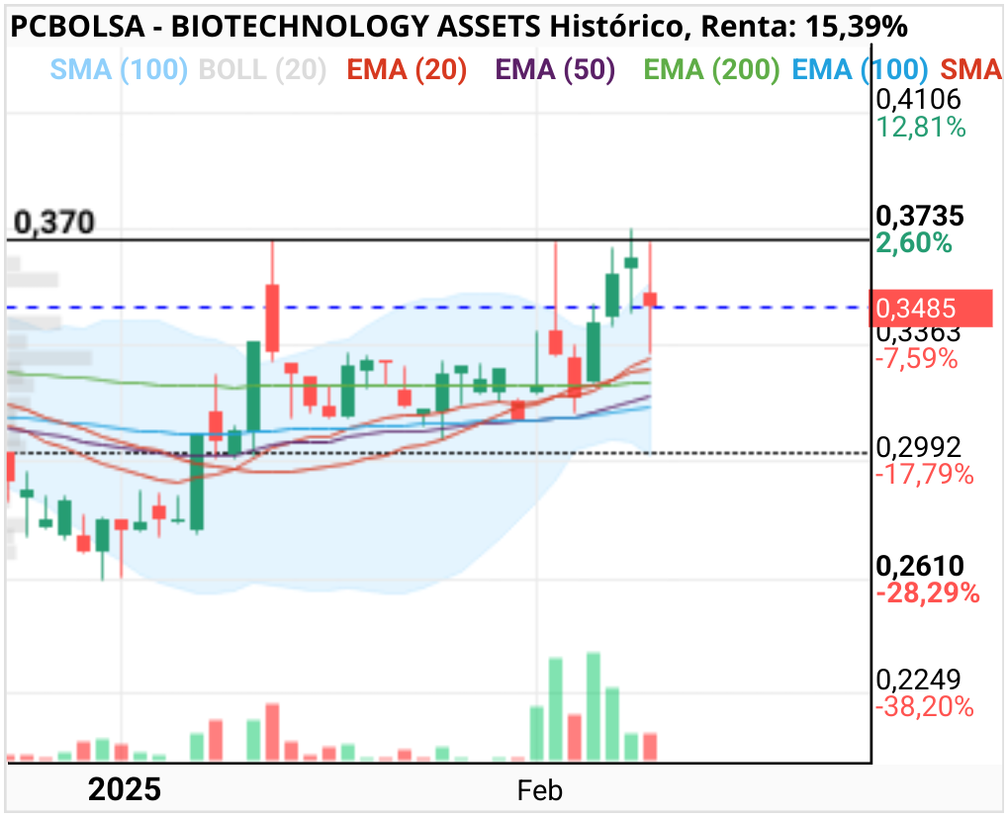Select the current price tag 0,3485
The height and width of the screenshot is (817, 1008).
pyautogui.click(x=930, y=309)
